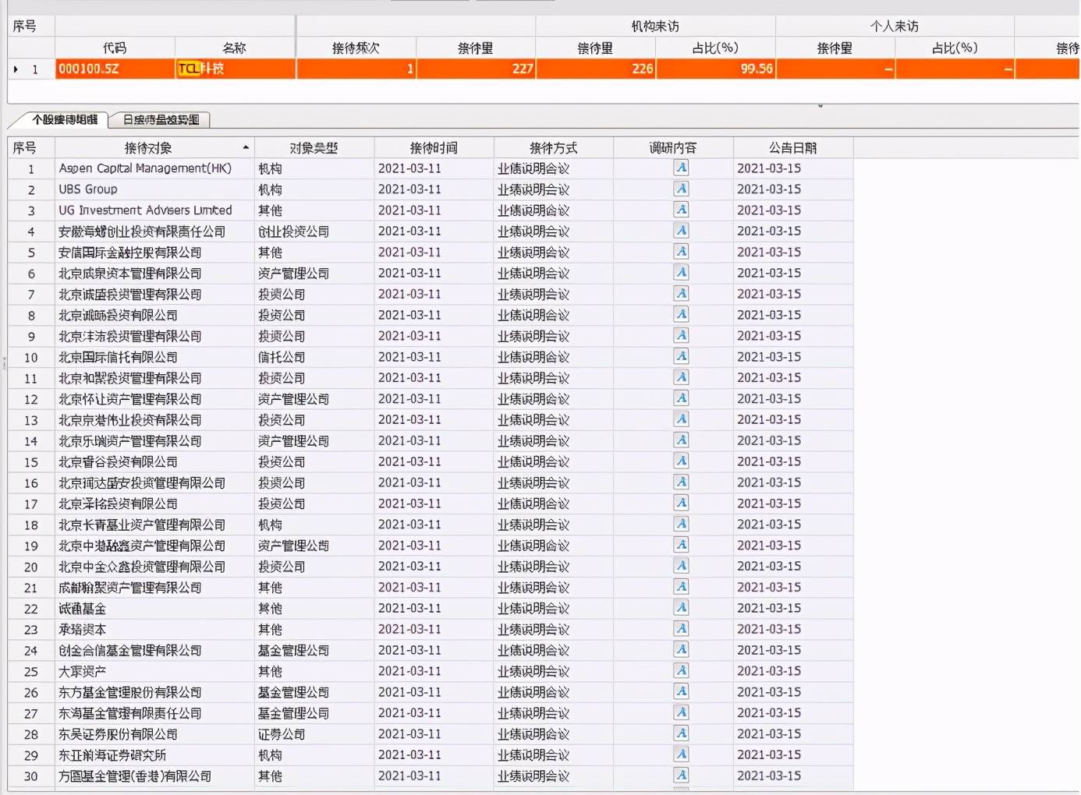
Task: Select the TCL科技 name cell
Action: [235, 69]
